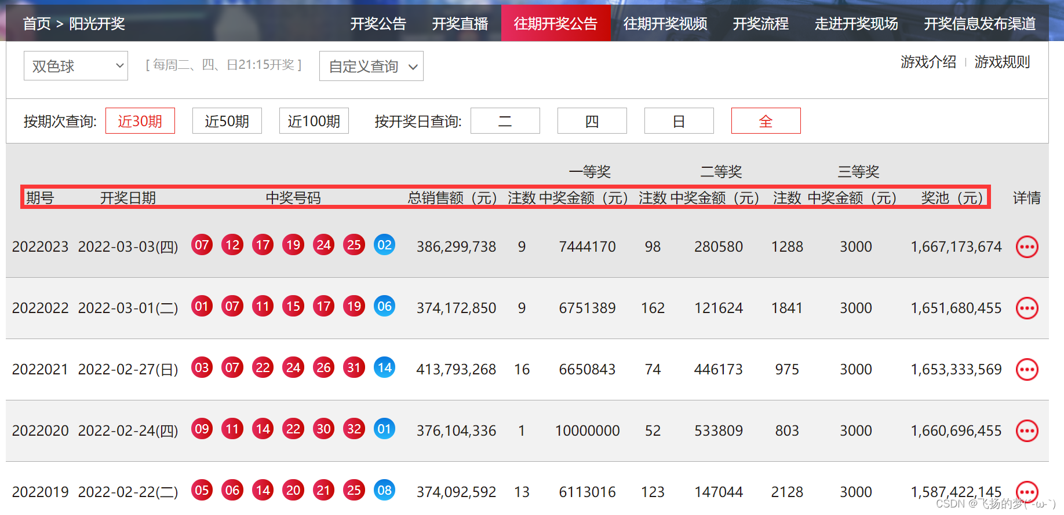Click second prize amount 121624

click(719, 308)
